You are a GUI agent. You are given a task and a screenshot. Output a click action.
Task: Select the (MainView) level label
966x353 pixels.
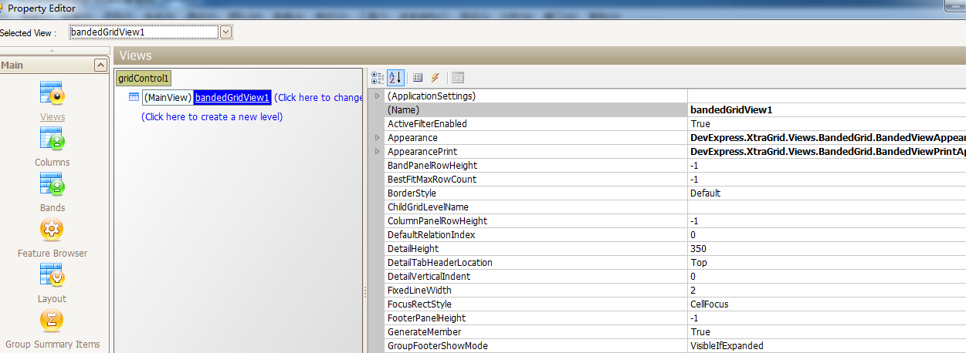pos(168,97)
